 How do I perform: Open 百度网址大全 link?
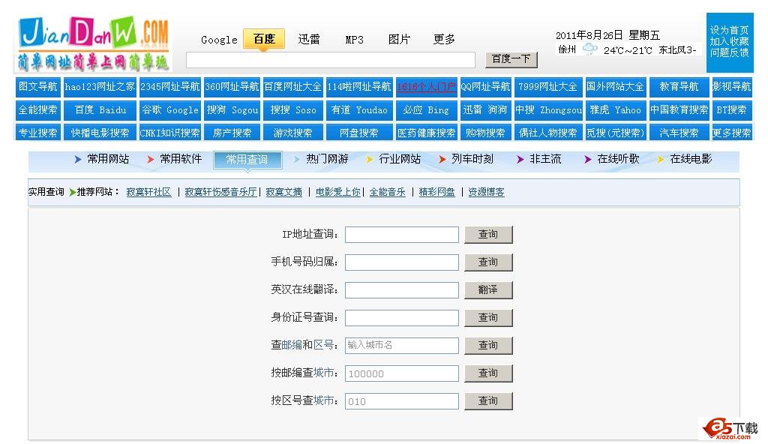(293, 87)
